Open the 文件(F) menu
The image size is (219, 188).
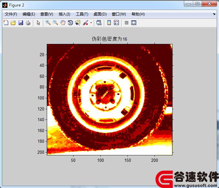tap(11, 14)
